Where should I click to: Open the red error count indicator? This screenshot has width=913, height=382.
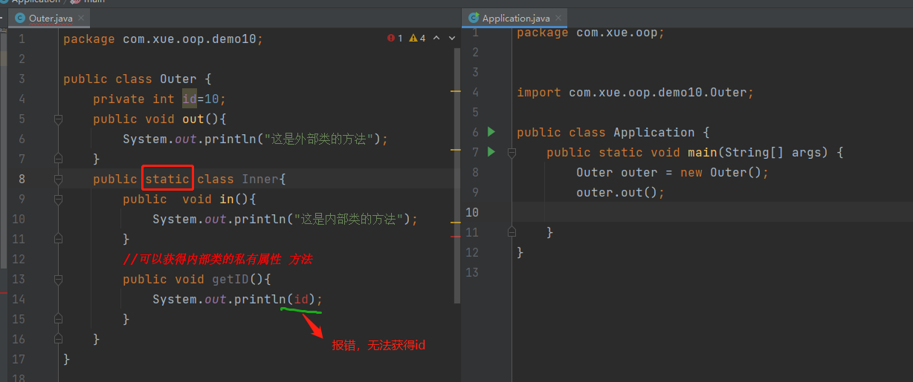pyautogui.click(x=395, y=38)
